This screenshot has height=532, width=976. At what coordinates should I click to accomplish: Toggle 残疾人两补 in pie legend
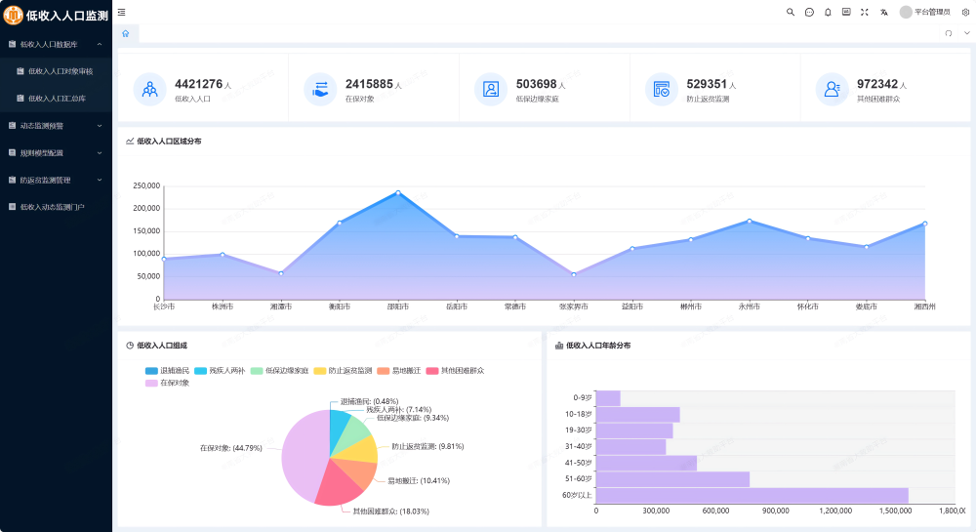pos(220,371)
